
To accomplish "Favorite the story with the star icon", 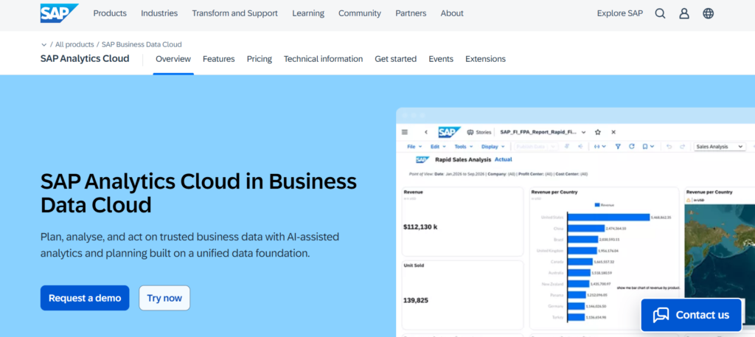I will [597, 132].
